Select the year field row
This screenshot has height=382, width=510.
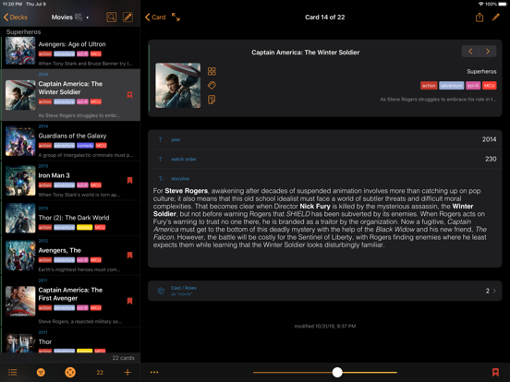(x=324, y=139)
